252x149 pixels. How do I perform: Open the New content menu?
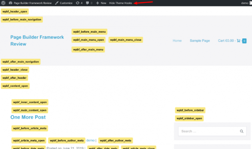(101, 3)
